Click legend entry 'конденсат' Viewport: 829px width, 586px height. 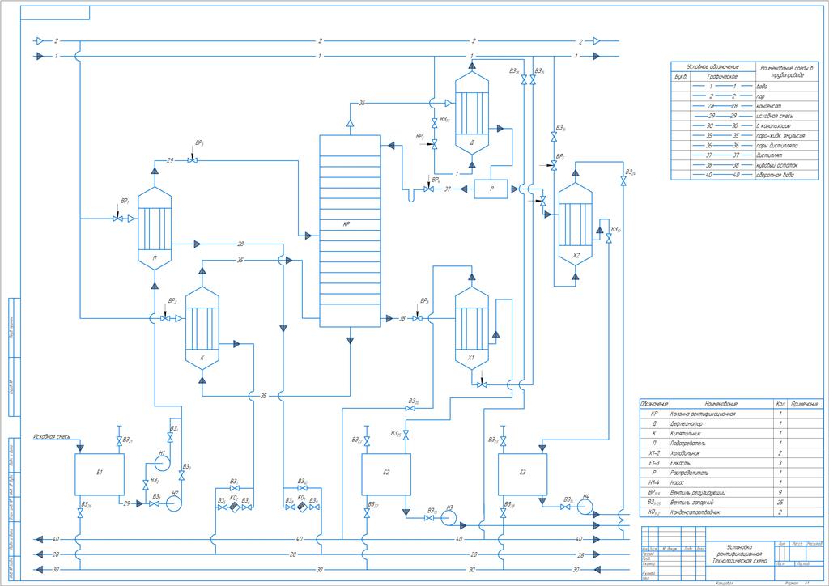click(x=769, y=106)
